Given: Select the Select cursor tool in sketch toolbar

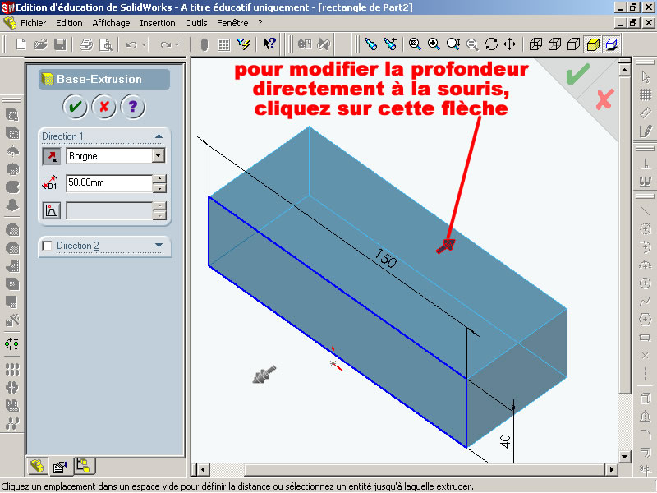Looking at the screenshot, I should coord(646,77).
